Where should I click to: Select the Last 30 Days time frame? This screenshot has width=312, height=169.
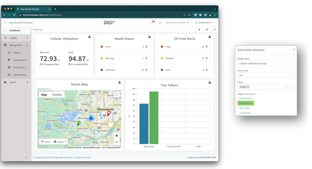point(245,113)
